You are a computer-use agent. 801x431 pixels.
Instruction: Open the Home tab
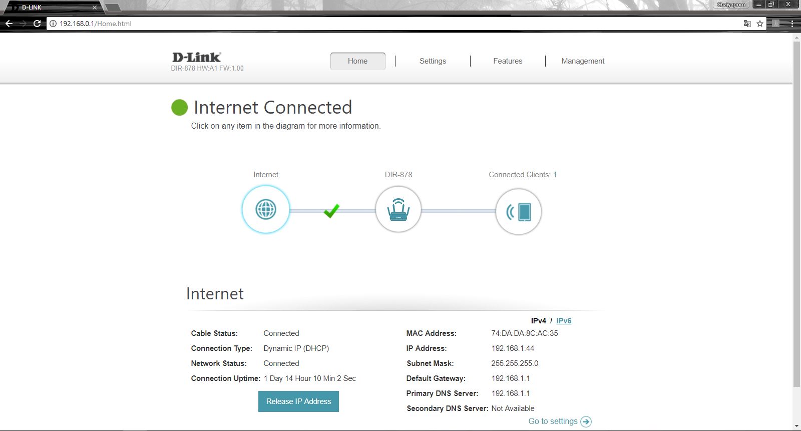pyautogui.click(x=358, y=61)
